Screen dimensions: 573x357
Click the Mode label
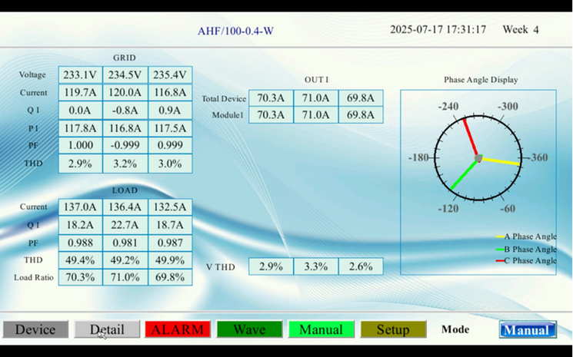(x=455, y=329)
